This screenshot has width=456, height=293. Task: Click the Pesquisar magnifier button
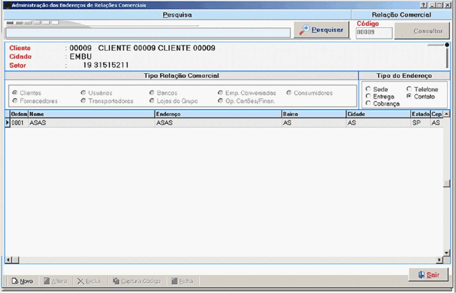(322, 30)
